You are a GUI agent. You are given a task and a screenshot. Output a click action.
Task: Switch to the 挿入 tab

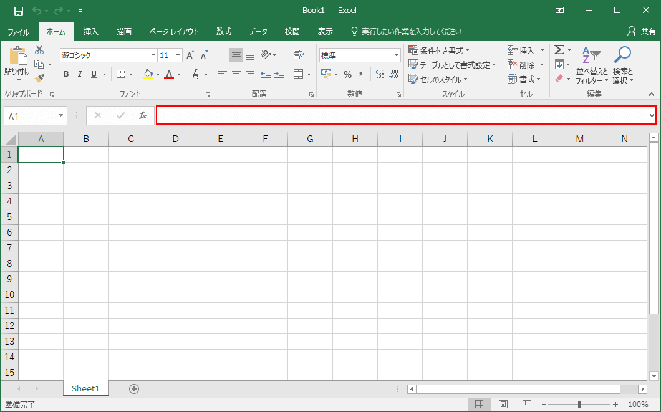point(90,32)
